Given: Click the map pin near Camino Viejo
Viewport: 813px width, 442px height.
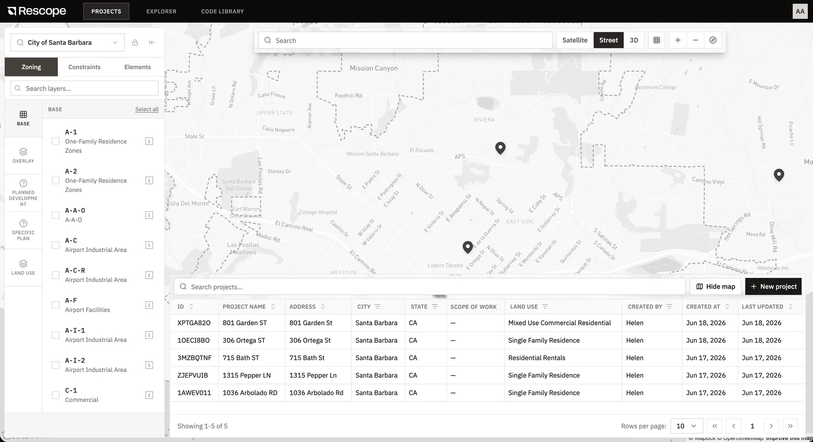Looking at the screenshot, I should click(x=779, y=175).
